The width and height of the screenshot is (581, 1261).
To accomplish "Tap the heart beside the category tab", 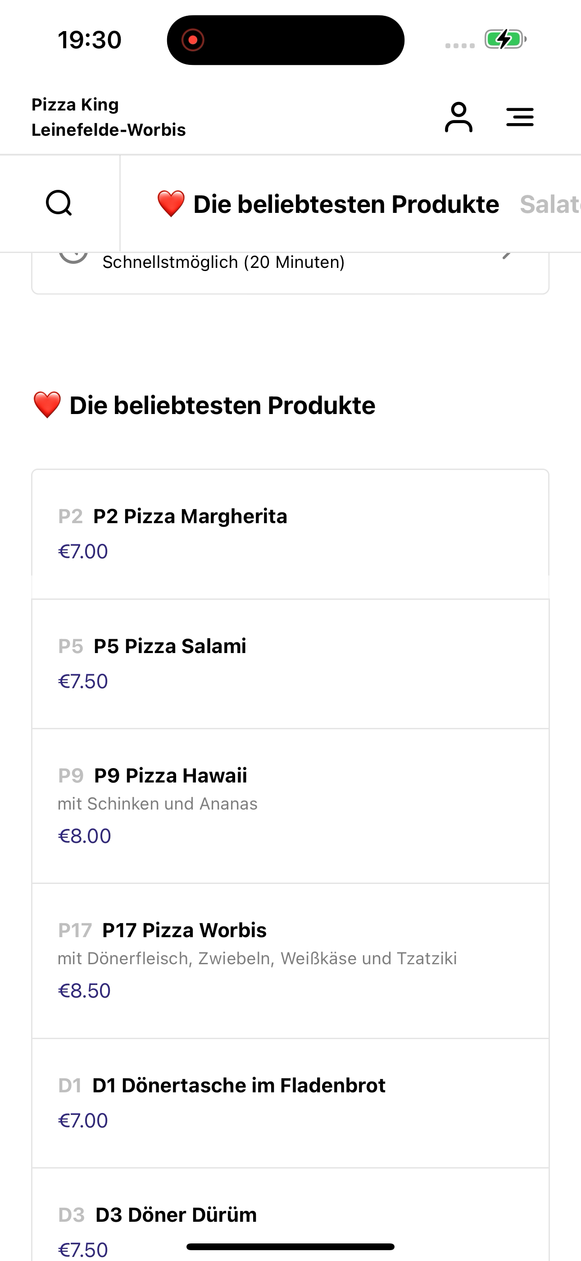I will [x=171, y=204].
